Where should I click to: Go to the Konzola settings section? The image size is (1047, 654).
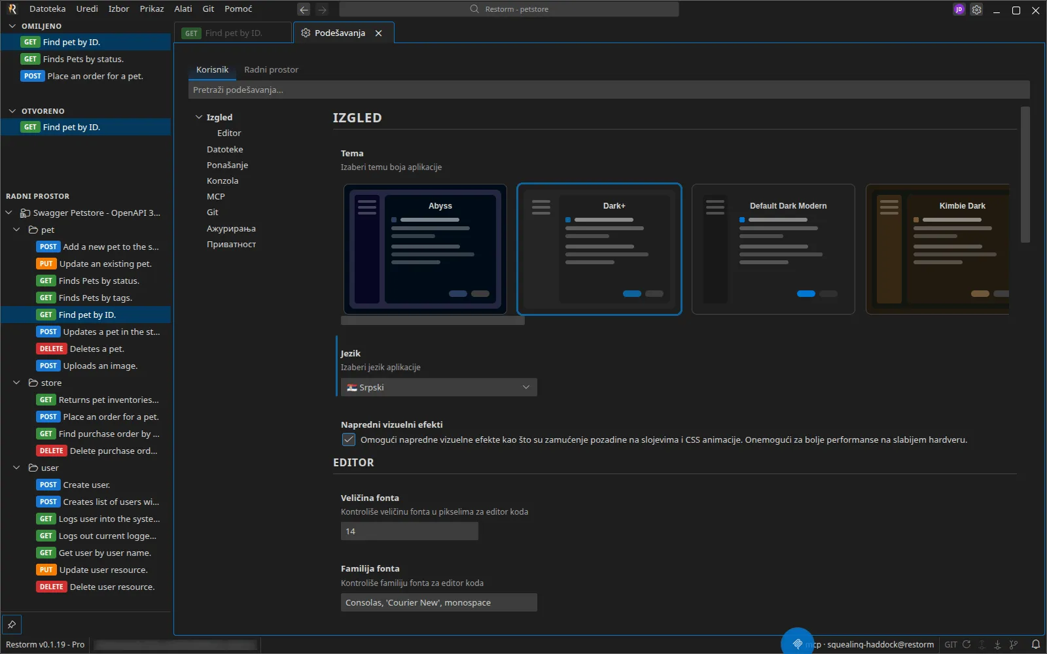click(x=222, y=181)
